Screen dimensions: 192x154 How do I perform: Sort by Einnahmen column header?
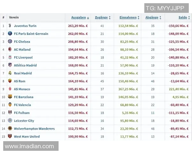coord(128,17)
